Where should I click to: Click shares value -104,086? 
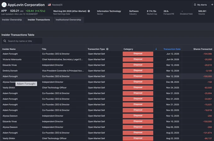tap(207, 54)
